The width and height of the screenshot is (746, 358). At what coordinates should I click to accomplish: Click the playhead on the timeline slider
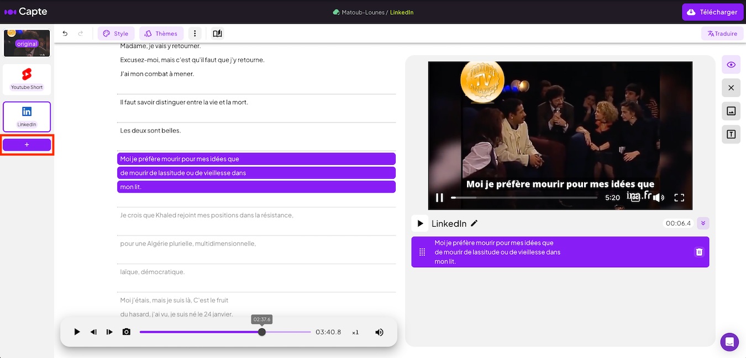(262, 332)
